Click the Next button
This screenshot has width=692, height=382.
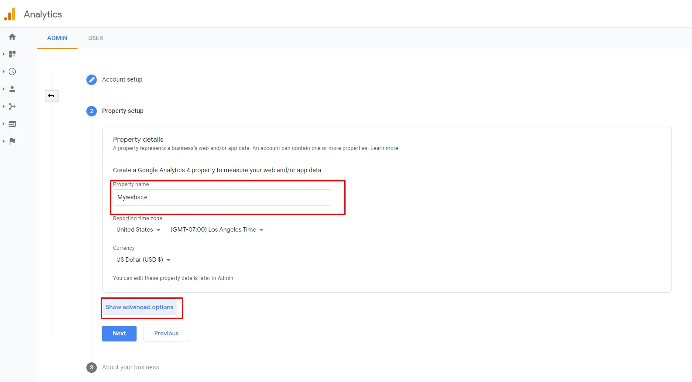[119, 334]
